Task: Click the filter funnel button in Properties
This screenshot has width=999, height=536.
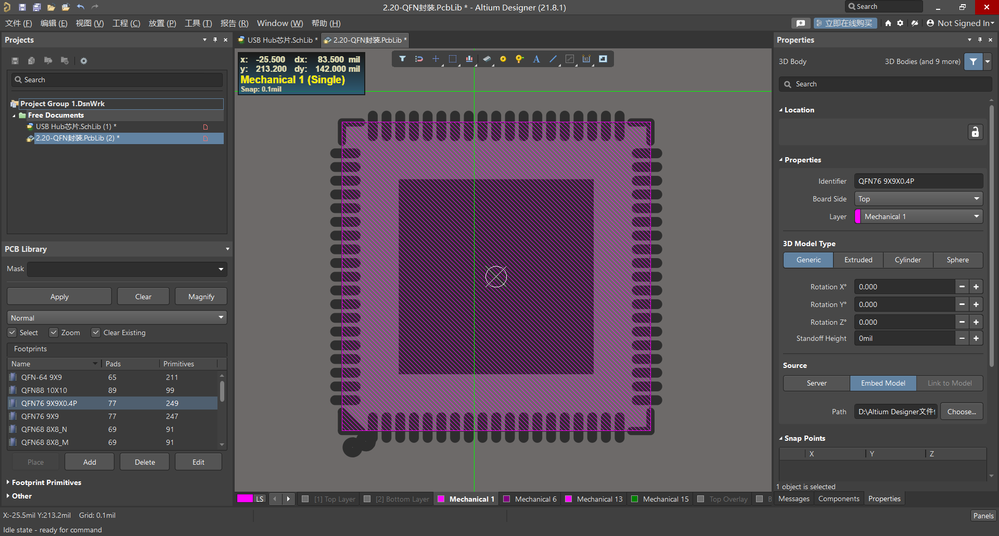Action: (973, 61)
